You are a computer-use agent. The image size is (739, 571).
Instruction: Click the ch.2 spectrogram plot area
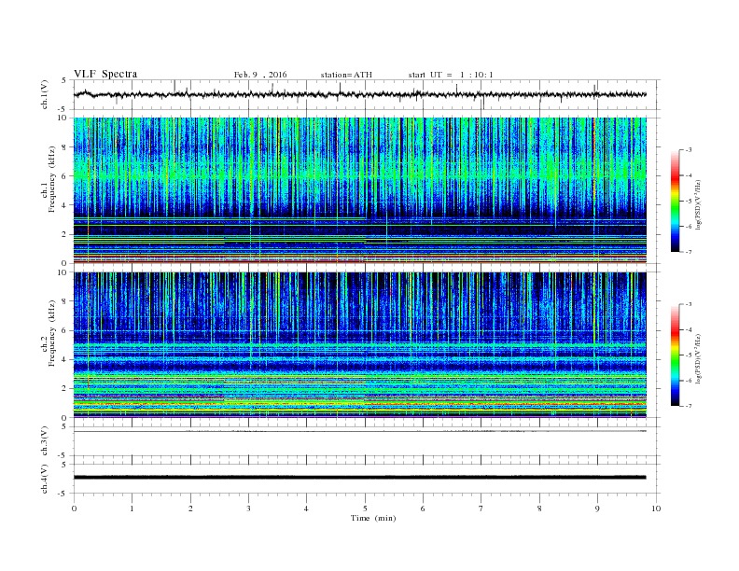(360, 345)
